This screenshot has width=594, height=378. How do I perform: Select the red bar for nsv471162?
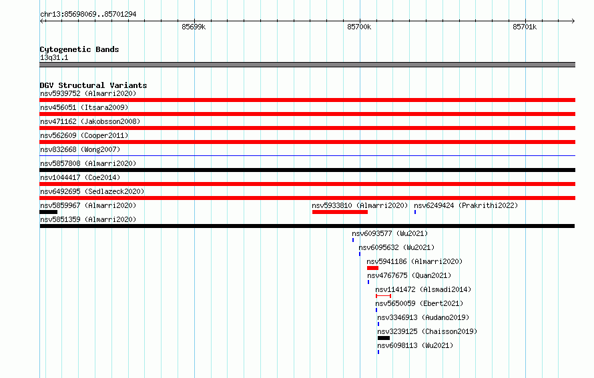tap(307, 128)
